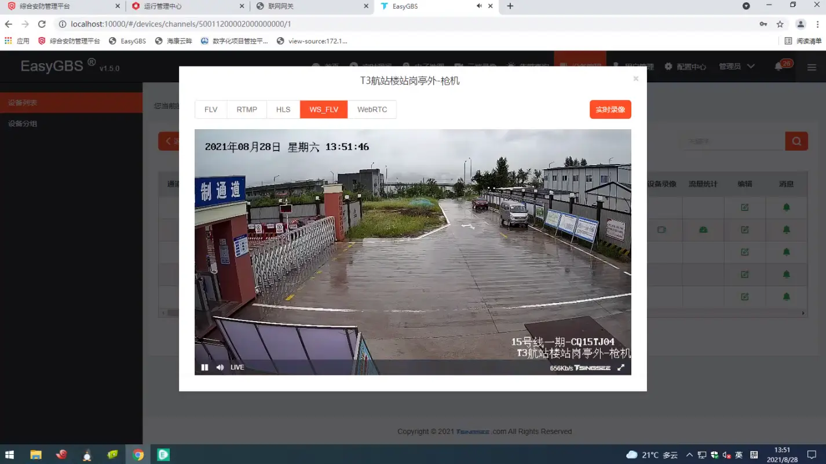Switch to the 运行管理中心 browser tab
826x464 pixels.
(188, 6)
